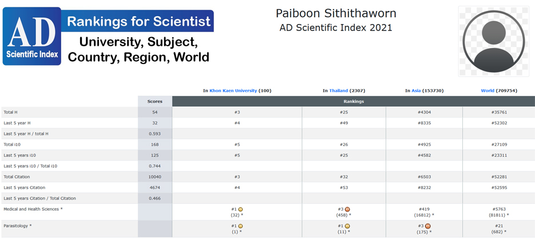Click bronze medal in Medical Sciences Thailand rank
The height and width of the screenshot is (238, 535).
347,209
